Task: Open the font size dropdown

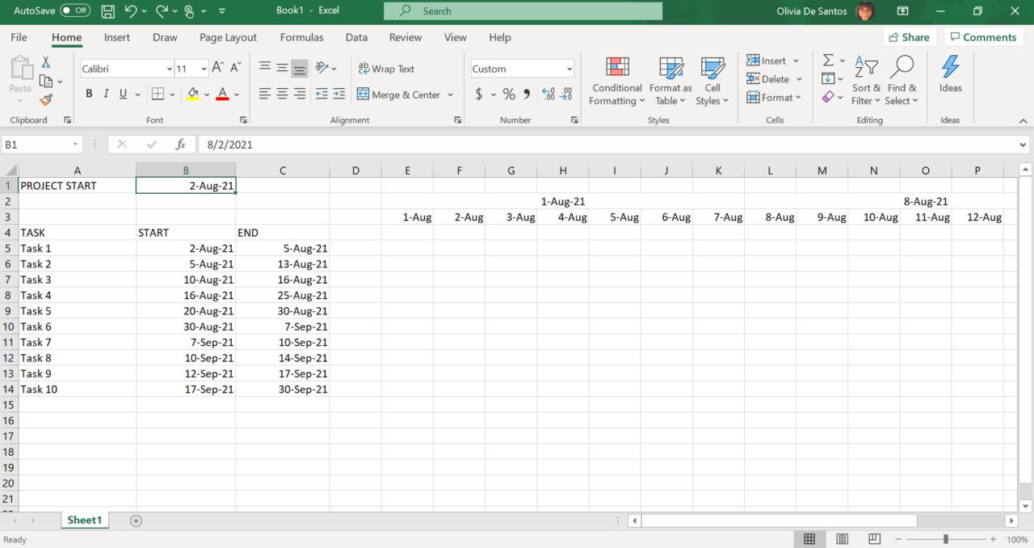Action: tap(204, 69)
